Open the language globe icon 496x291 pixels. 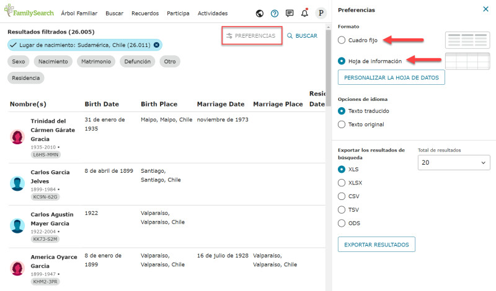coord(260,13)
